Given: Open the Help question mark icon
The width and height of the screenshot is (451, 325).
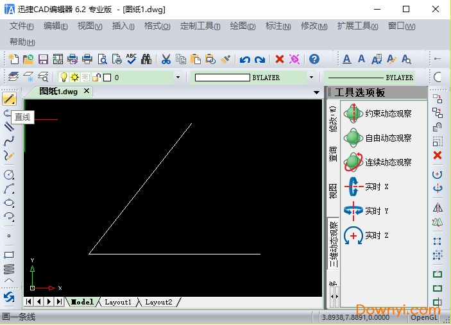Looking at the screenshot, I should coord(314,59).
